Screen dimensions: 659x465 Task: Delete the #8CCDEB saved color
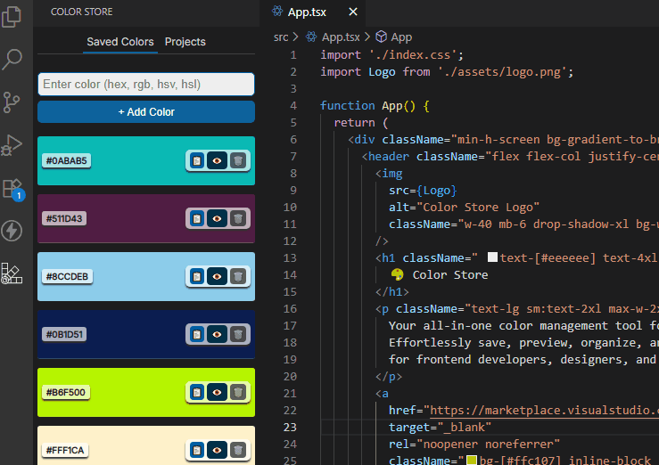238,276
